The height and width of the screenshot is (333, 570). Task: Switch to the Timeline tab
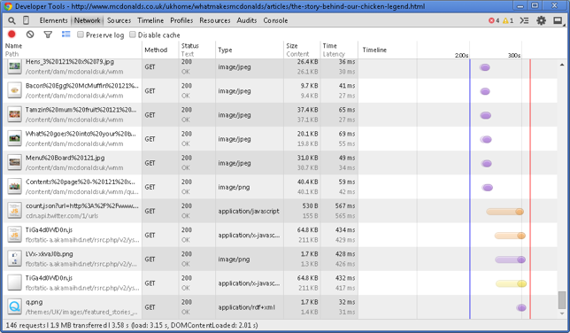pos(150,20)
